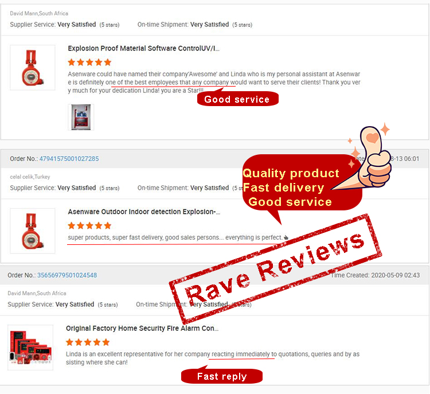Screen dimensions: 430x394
Task: Open the Asenware Outdoor Indoor detection title
Action: [x=144, y=212]
